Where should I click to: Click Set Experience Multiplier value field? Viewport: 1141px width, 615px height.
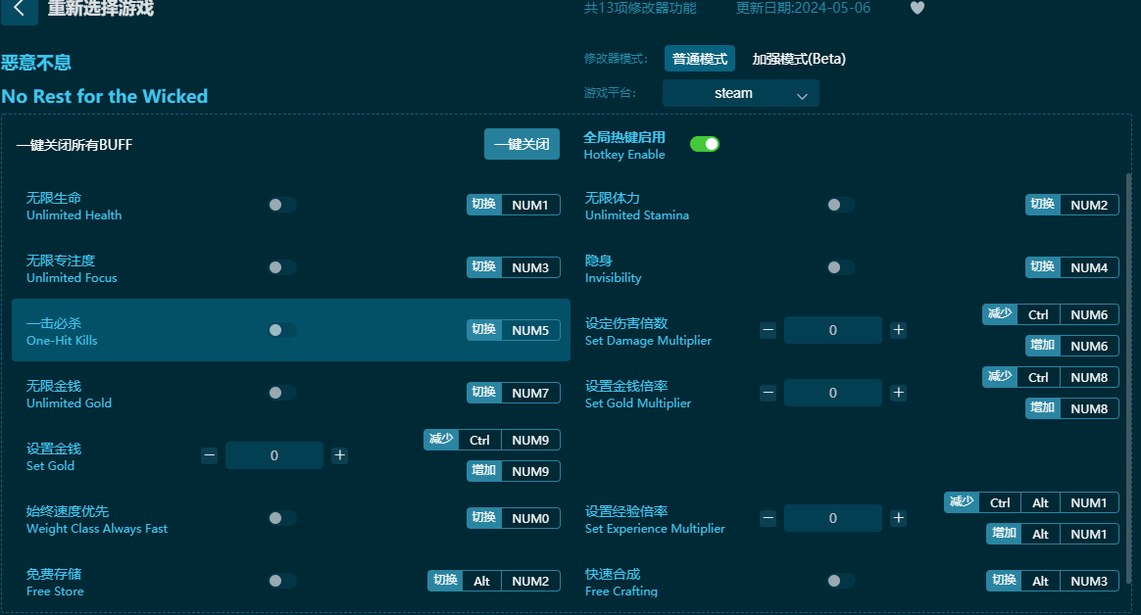tap(832, 518)
